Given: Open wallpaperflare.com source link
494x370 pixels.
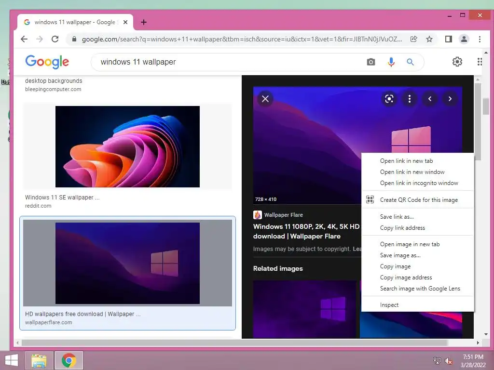Looking at the screenshot, I should tap(49, 322).
